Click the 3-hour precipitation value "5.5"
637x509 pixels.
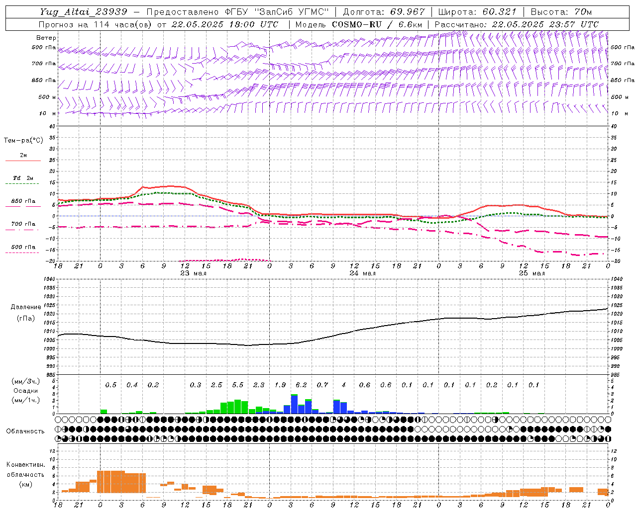pyautogui.click(x=238, y=385)
